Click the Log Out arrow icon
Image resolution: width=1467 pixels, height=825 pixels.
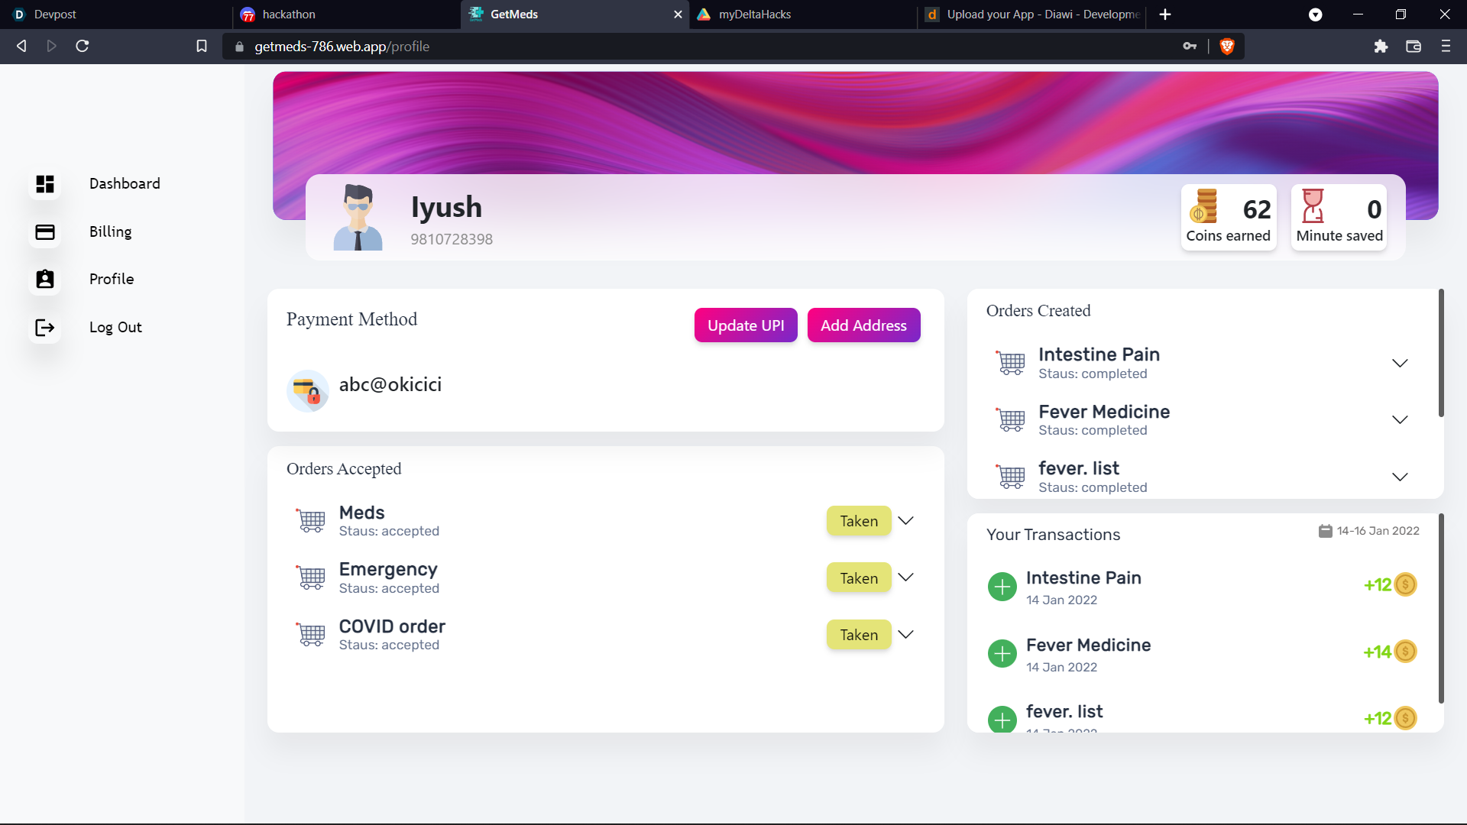tap(45, 328)
